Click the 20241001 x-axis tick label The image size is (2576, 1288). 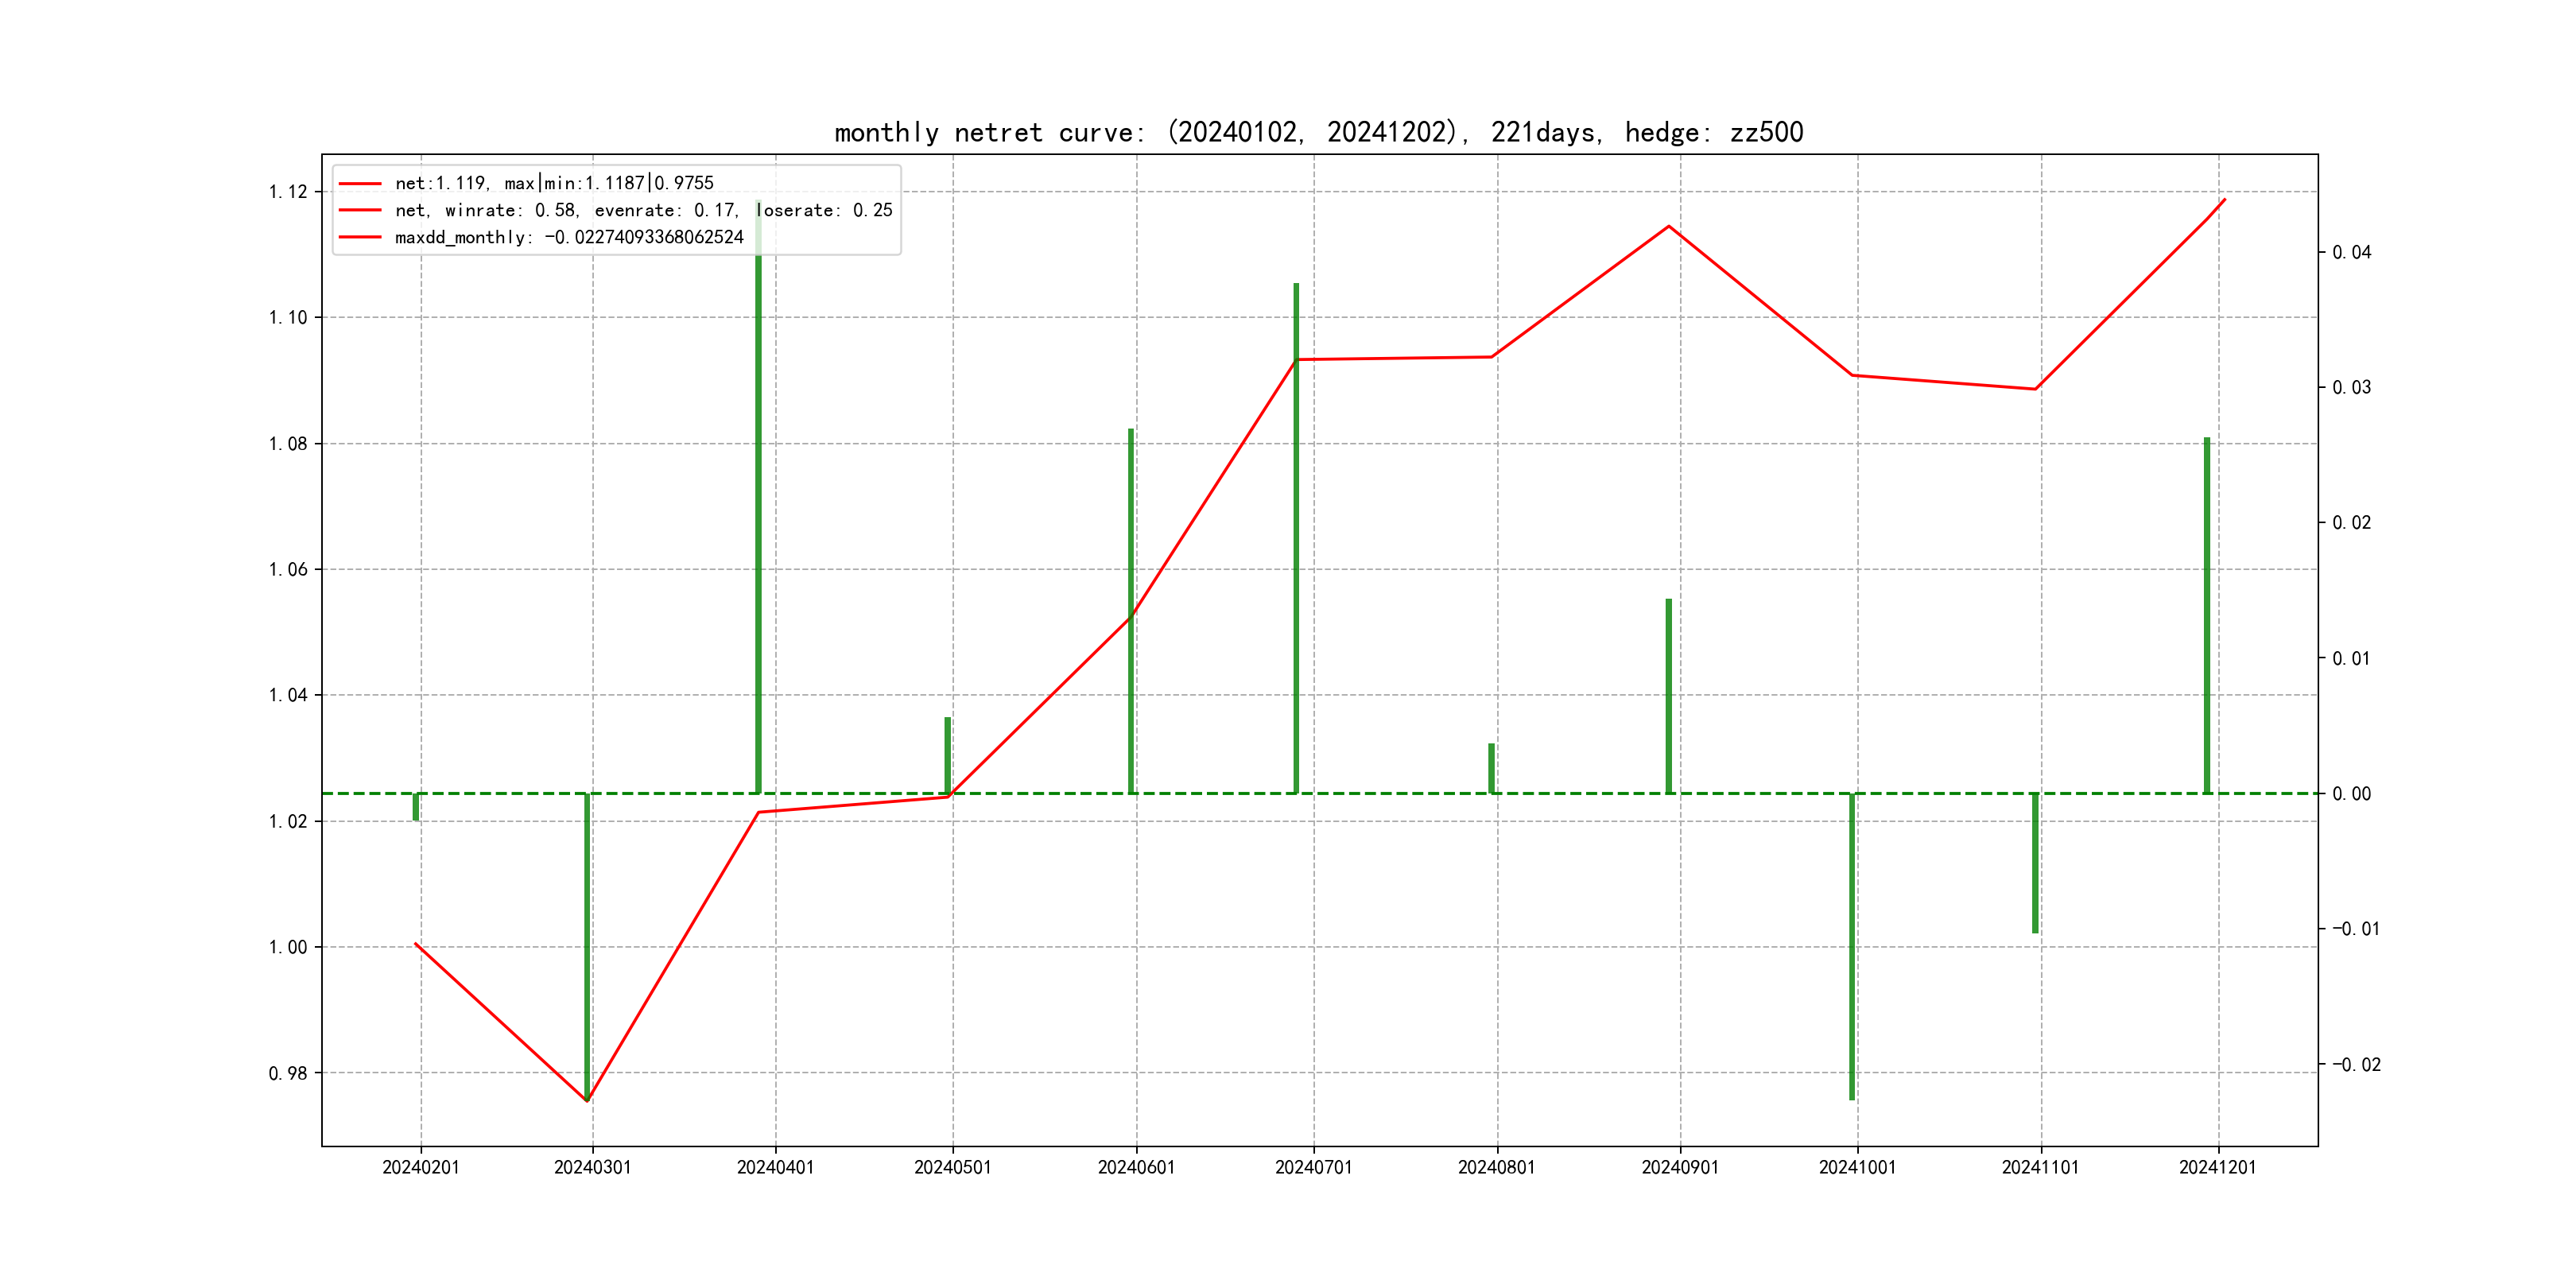click(1857, 1167)
